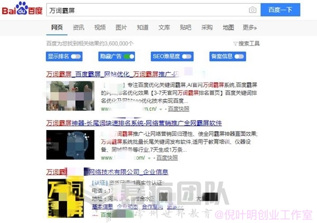
Task: Click the second result's head-silhouette thumbnail
Action: 70,145
